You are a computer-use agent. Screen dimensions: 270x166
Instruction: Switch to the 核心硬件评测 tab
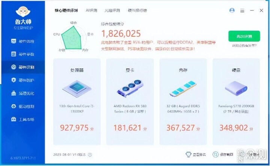66,10
